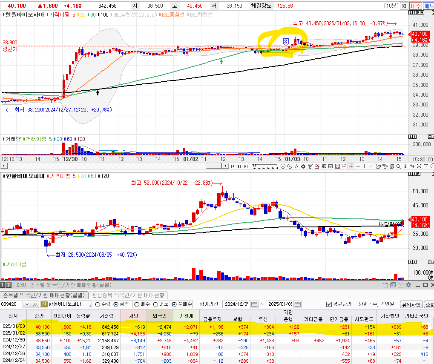Select the paint-roller style tool

(310, 166)
